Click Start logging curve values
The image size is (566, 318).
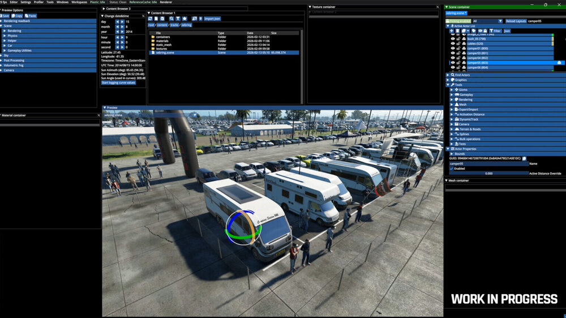[x=118, y=83]
